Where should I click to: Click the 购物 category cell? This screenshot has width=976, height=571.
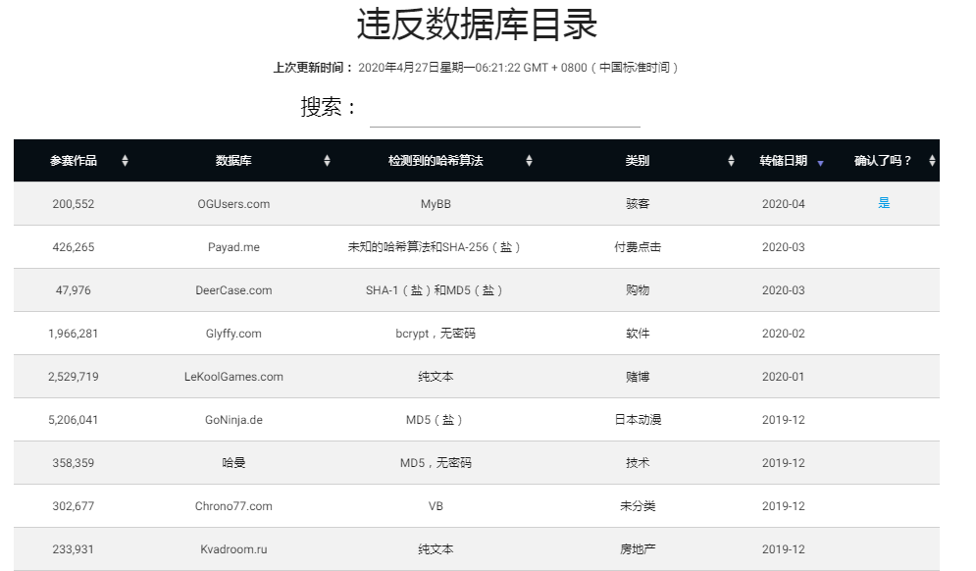click(x=638, y=290)
